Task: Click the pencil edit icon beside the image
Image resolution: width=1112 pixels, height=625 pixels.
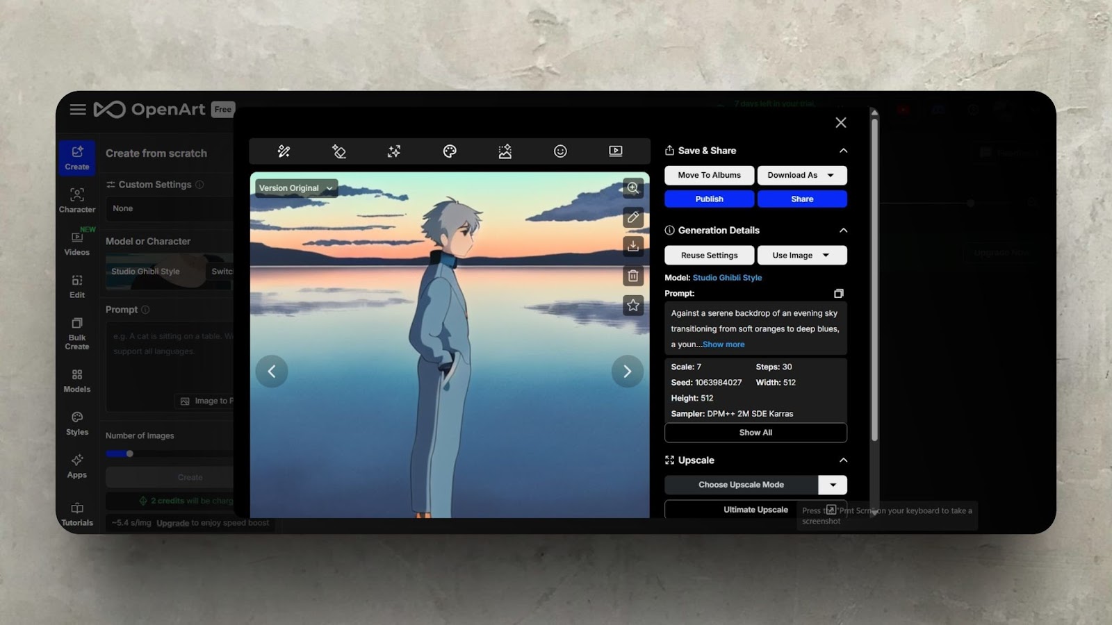Action: click(x=633, y=217)
